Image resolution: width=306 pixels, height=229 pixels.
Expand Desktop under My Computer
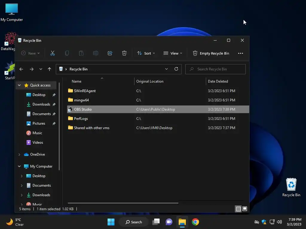22,176
